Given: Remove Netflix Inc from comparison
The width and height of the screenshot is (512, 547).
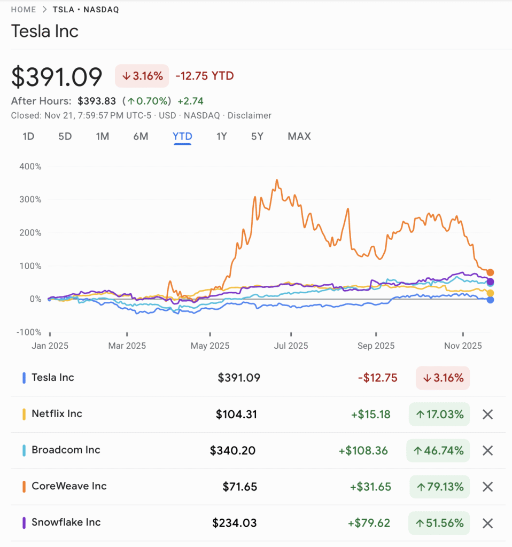Looking at the screenshot, I should [487, 414].
